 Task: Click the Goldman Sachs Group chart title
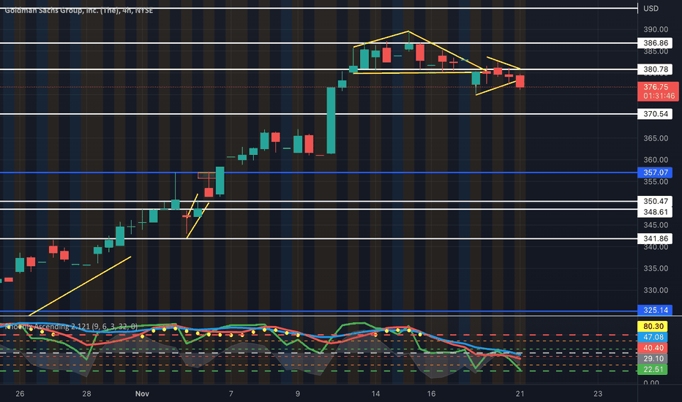pyautogui.click(x=79, y=10)
